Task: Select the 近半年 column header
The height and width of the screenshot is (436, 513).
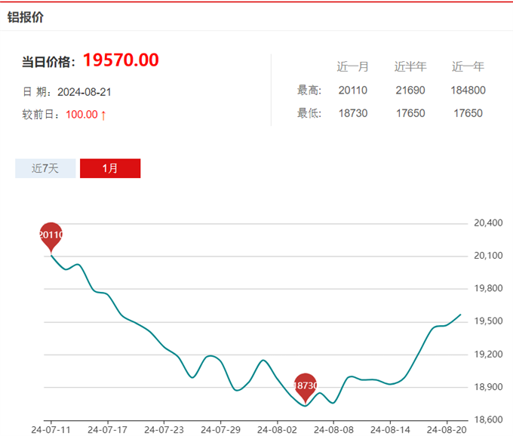Action: (x=410, y=67)
